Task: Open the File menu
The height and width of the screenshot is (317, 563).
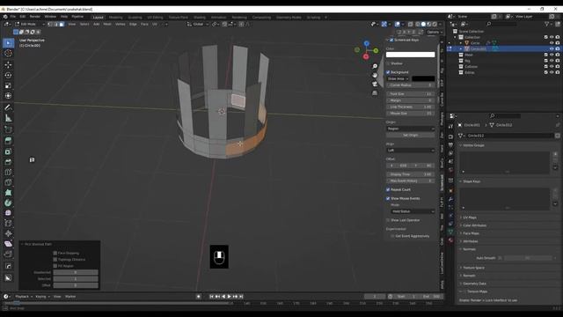Action: click(x=13, y=17)
